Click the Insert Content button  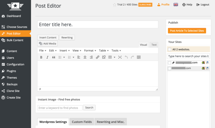(48, 37)
